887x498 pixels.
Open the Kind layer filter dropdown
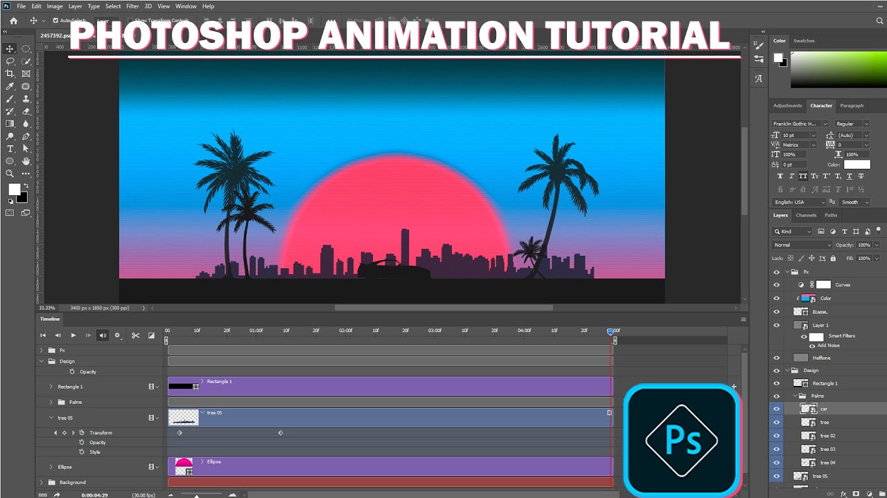point(792,232)
